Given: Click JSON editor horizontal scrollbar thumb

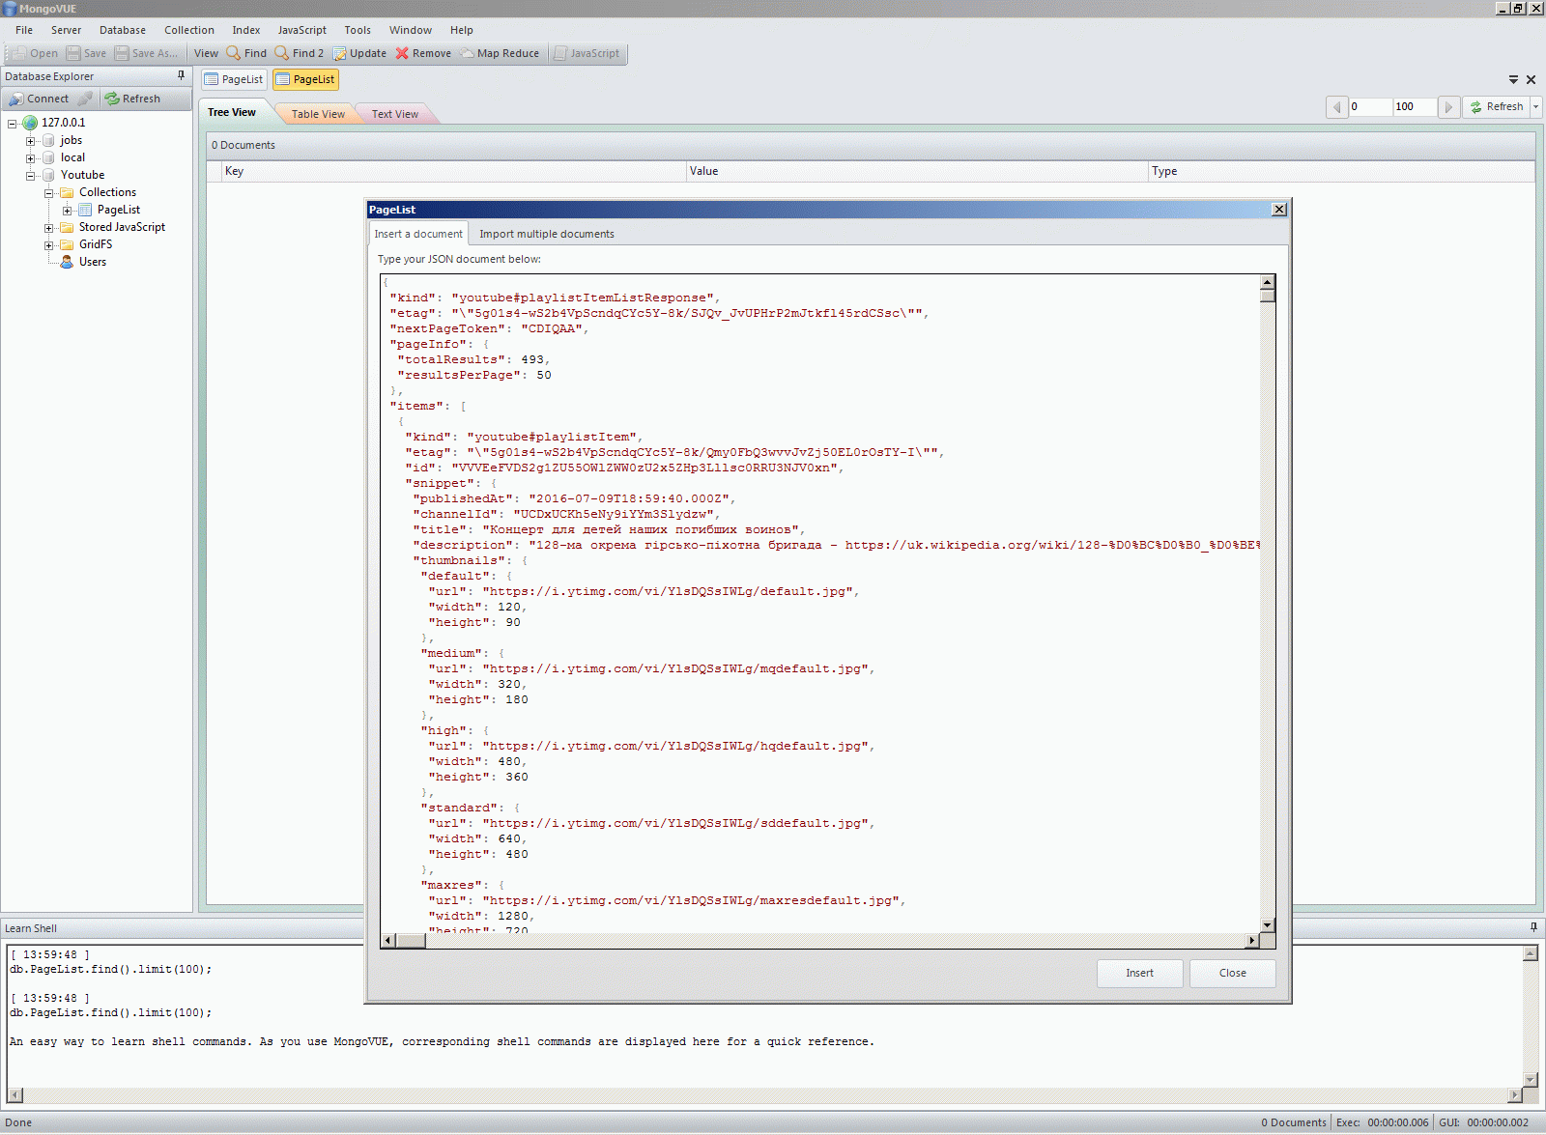Looking at the screenshot, I should (412, 940).
